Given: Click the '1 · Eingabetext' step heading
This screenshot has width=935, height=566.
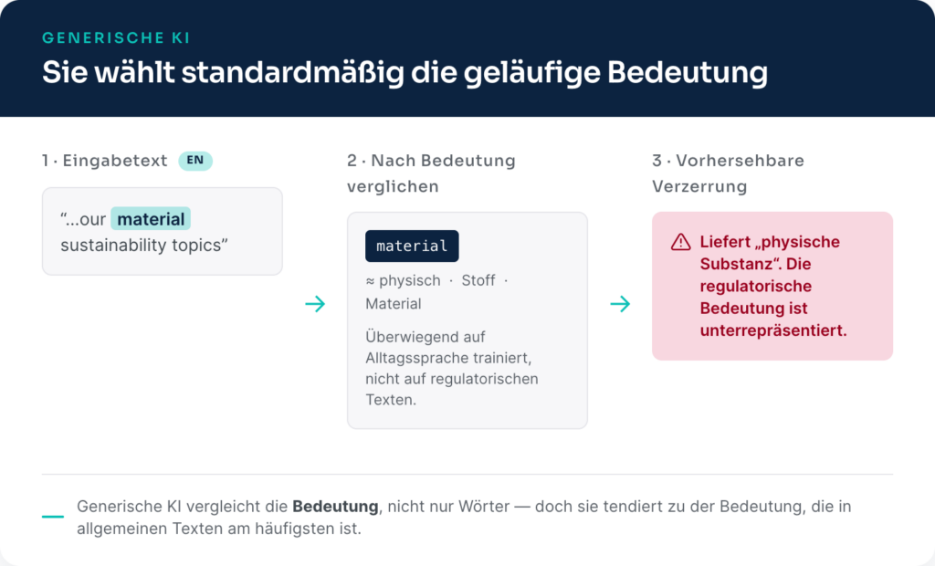Looking at the screenshot, I should click(x=105, y=161).
